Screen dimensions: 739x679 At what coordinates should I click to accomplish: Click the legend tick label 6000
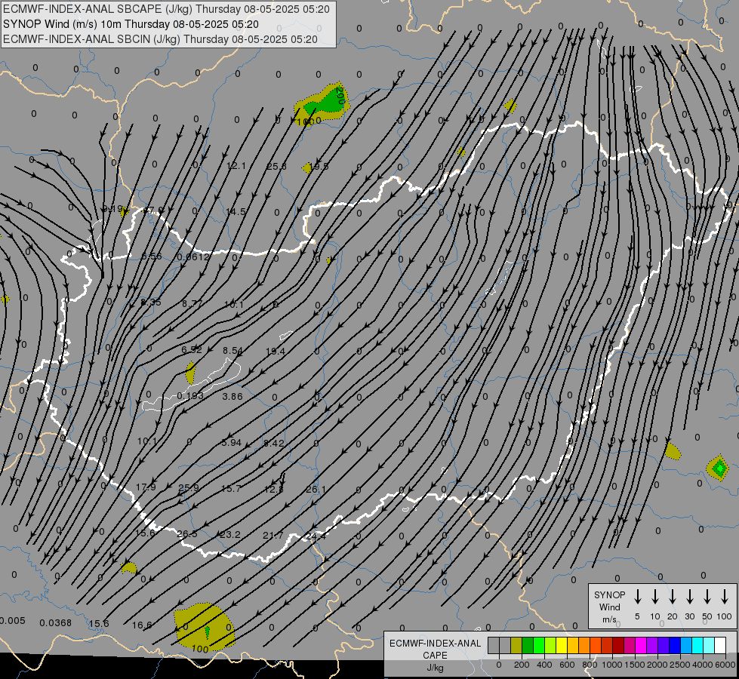click(725, 665)
